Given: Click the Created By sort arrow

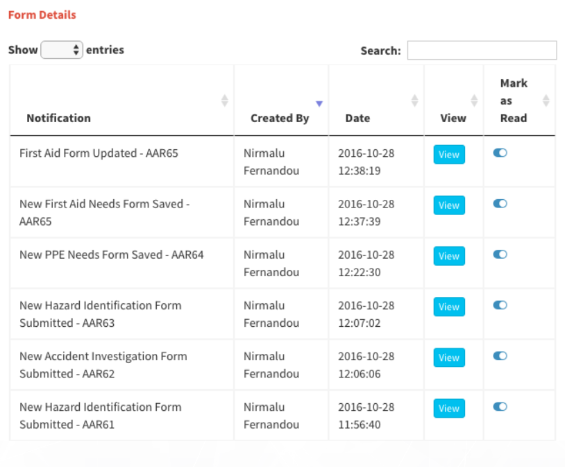Looking at the screenshot, I should point(319,103).
